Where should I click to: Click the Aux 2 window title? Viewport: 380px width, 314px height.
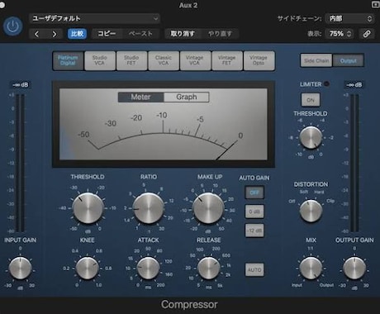click(x=188, y=5)
